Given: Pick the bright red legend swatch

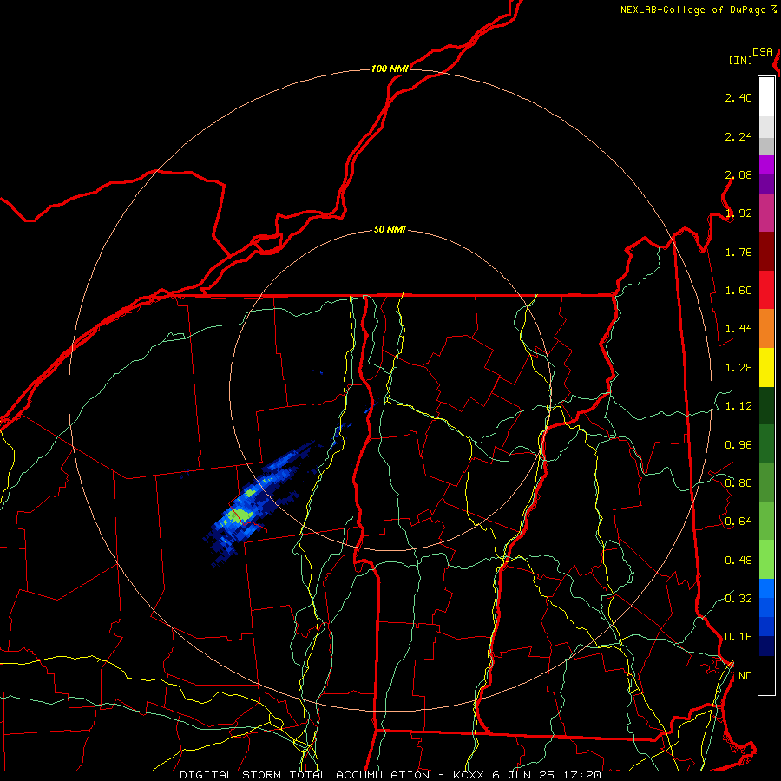Looking at the screenshot, I should point(766,290).
